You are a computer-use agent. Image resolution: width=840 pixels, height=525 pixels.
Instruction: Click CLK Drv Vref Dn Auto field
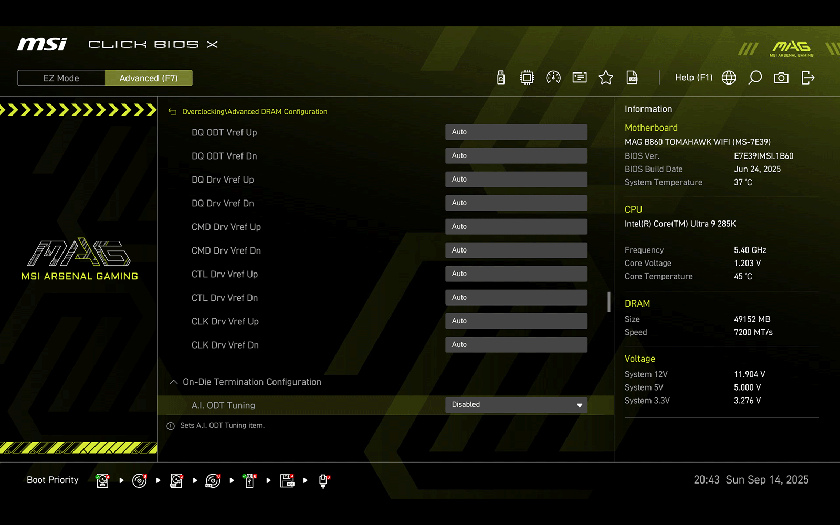click(516, 345)
